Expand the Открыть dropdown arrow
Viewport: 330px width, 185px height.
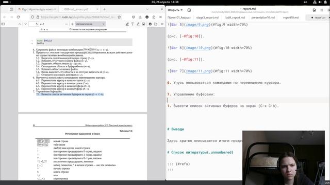[x=181, y=10]
